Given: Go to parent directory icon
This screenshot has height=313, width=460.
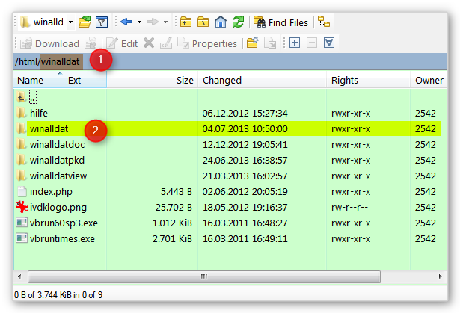Looking at the screenshot, I should pyautogui.click(x=185, y=22).
